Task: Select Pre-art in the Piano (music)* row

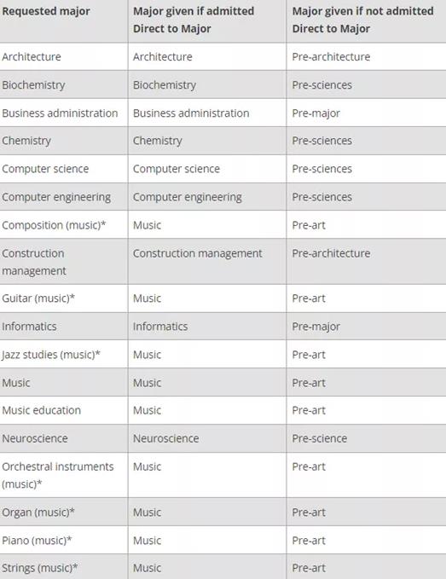Action: pyautogui.click(x=309, y=541)
